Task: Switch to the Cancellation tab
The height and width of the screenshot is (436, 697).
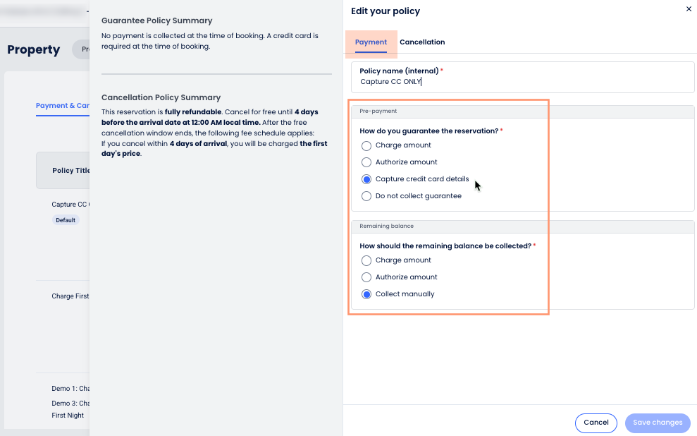Action: (422, 42)
